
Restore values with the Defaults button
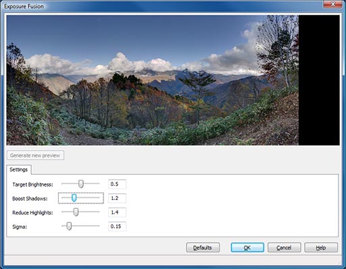[203, 247]
